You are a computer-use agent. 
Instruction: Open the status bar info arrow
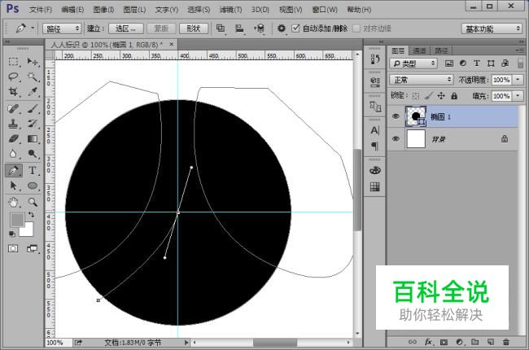coord(186,343)
